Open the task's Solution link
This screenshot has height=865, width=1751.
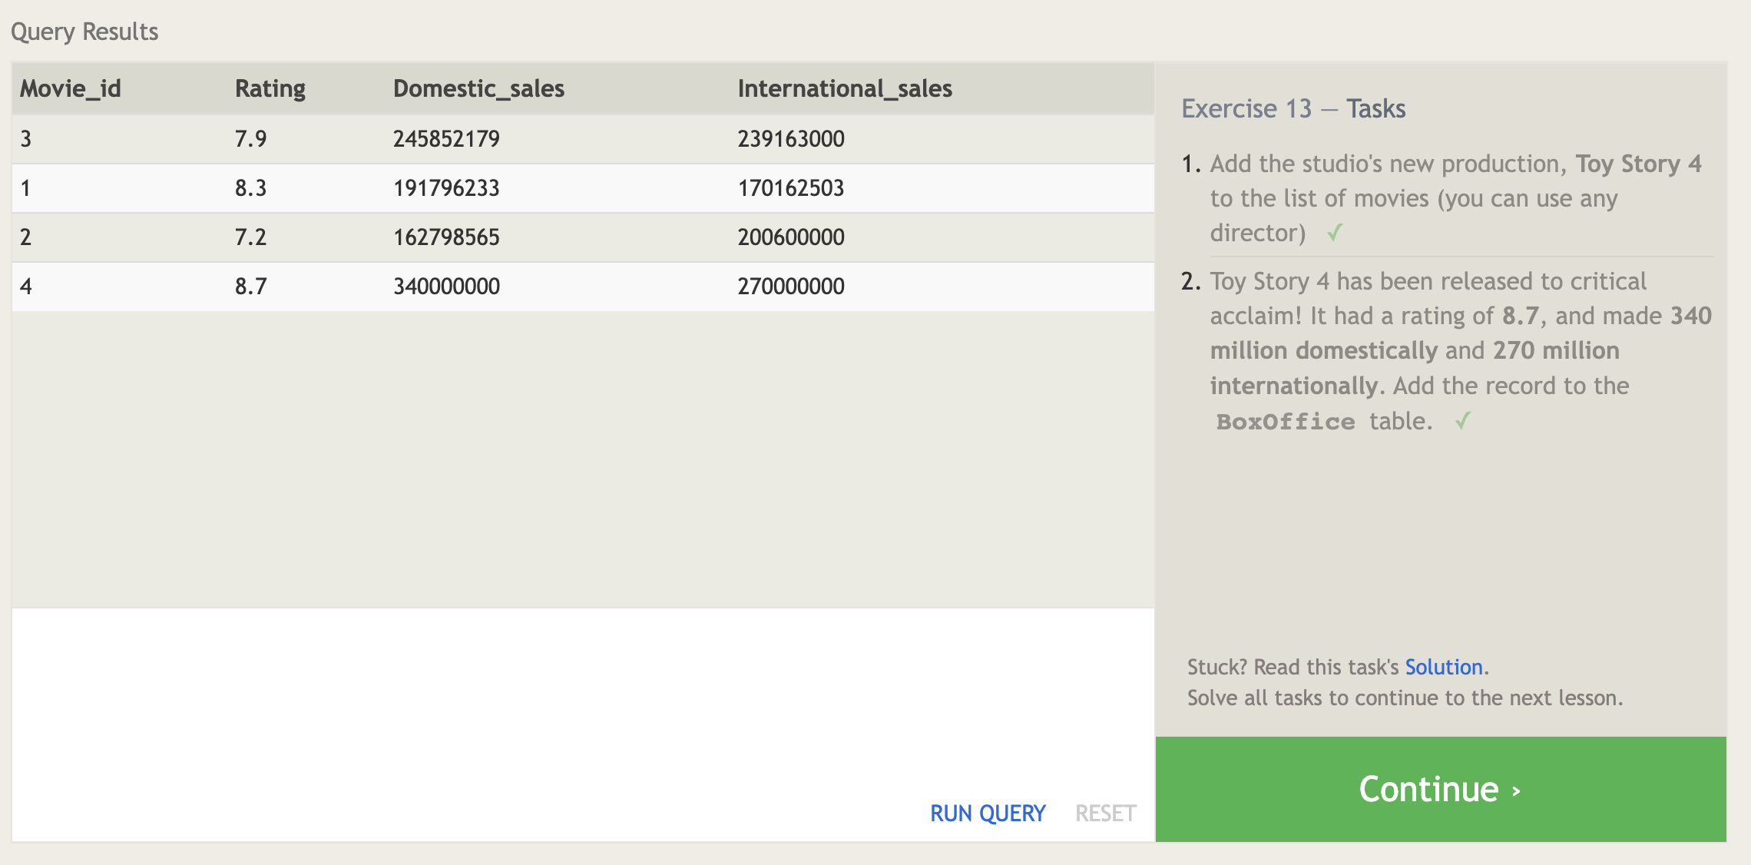(x=1443, y=667)
